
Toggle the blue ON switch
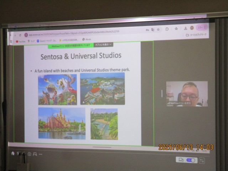191,160
